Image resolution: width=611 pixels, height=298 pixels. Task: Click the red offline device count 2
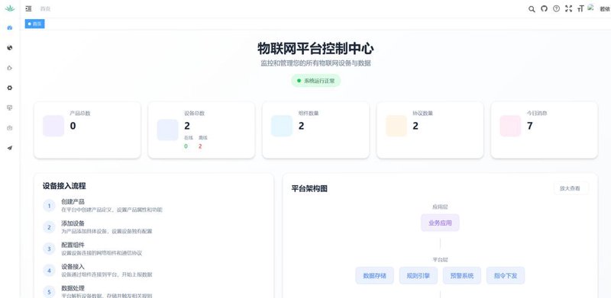click(200, 146)
